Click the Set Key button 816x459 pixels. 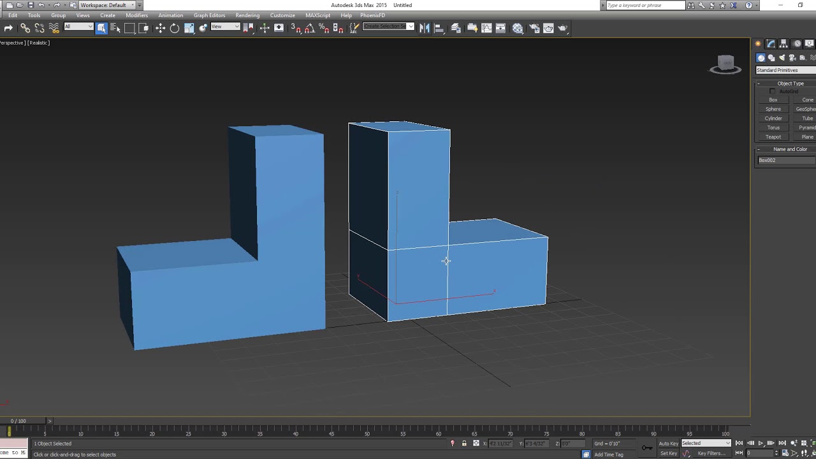(x=669, y=453)
